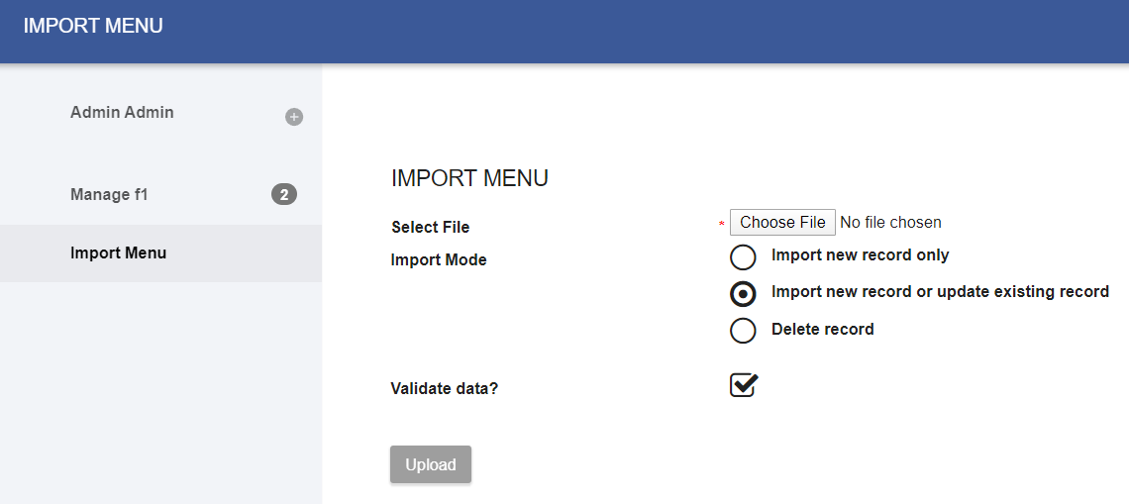Click the badge count on Manage f1

tap(283, 194)
